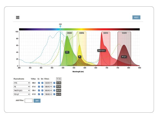Viewport: 158px width, 119px height.
Task: Click the PE label on chart
Action: pyautogui.click(x=80, y=57)
